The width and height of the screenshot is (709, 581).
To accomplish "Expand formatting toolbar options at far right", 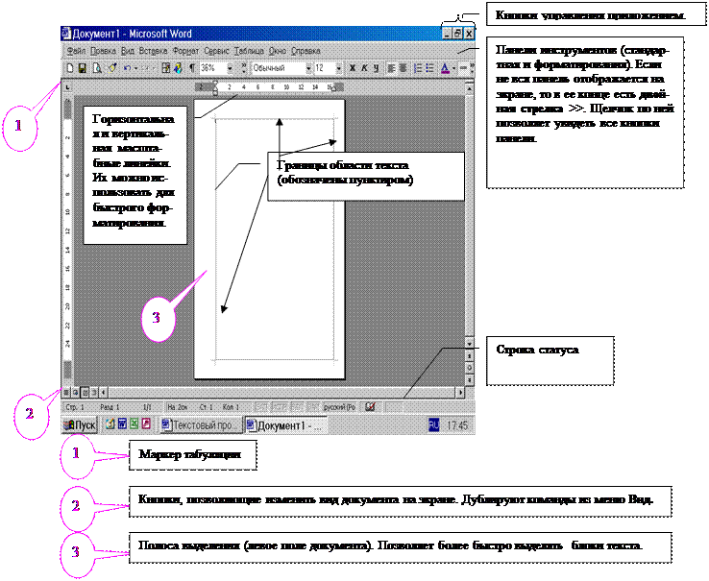I will pos(472,68).
